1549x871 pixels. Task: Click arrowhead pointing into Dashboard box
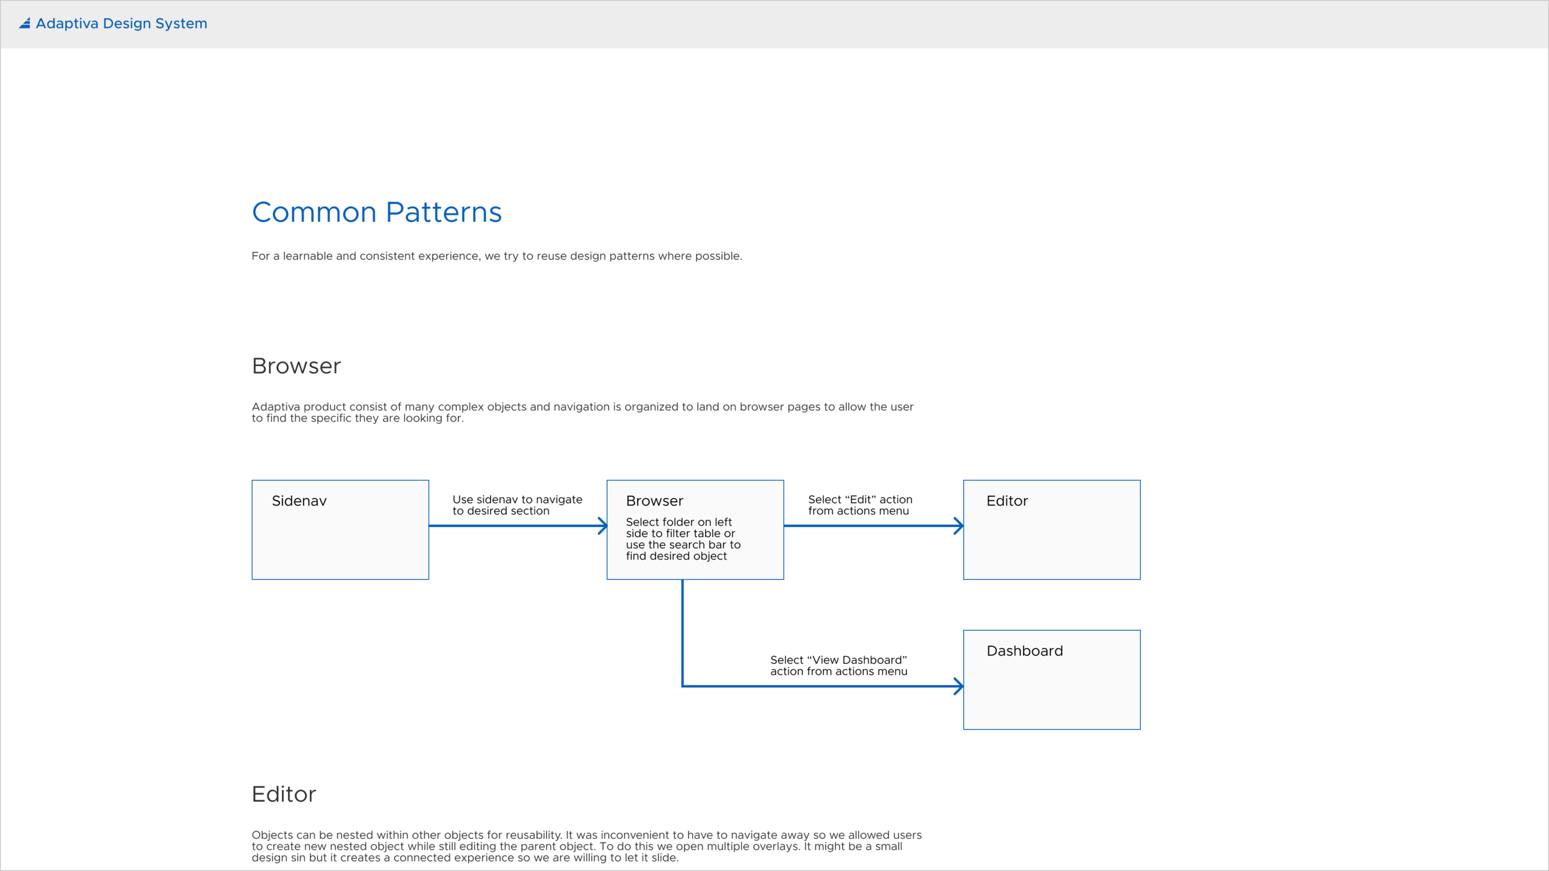click(959, 686)
